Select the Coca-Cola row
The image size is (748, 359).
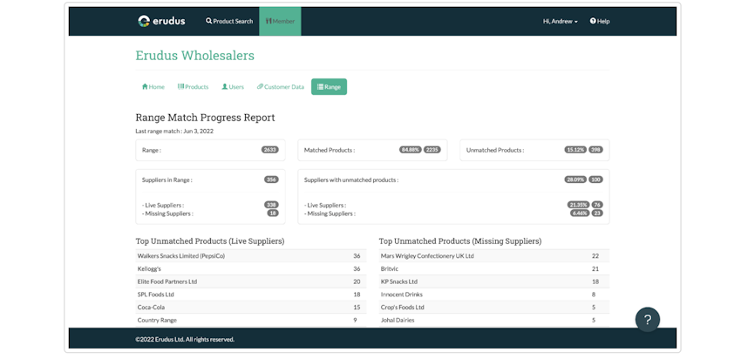(x=251, y=308)
